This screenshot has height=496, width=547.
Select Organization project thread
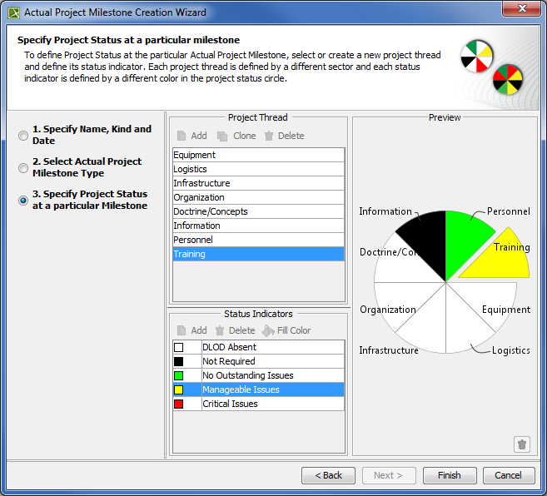click(x=258, y=197)
